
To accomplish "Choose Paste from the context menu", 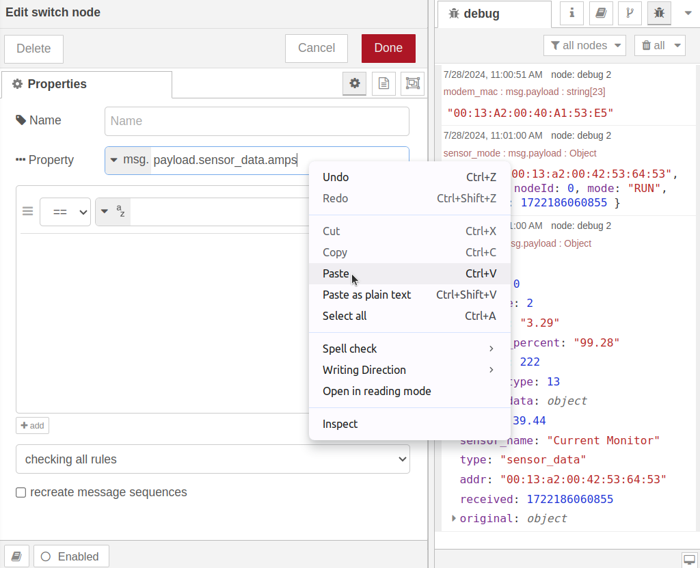I will (409, 273).
